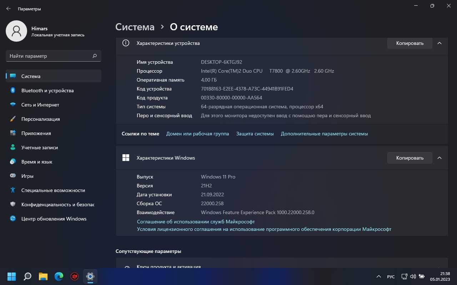The width and height of the screenshot is (457, 285).
Task: Focus the Найти параметр search field
Action: pos(54,56)
